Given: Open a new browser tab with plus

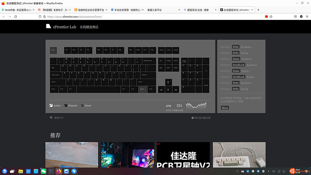Looking at the screenshot, I should tap(258, 10).
